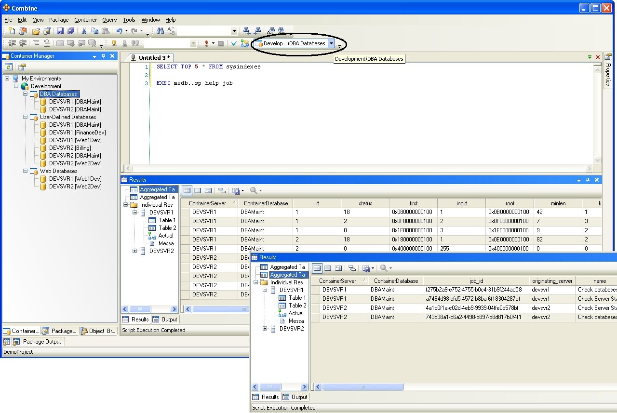Switch upper Results pane to grid view
The height and width of the screenshot is (413, 617).
point(187,190)
